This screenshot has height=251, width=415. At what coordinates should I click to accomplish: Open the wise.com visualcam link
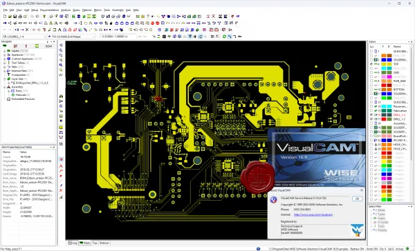(x=313, y=214)
